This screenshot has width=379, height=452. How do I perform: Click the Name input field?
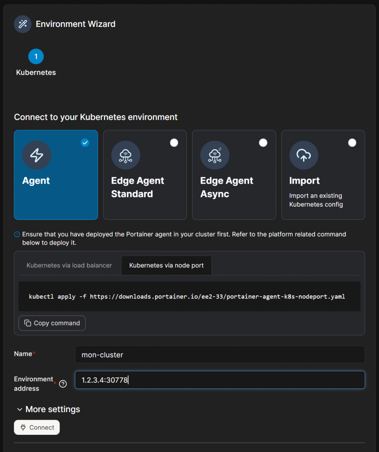(x=220, y=354)
